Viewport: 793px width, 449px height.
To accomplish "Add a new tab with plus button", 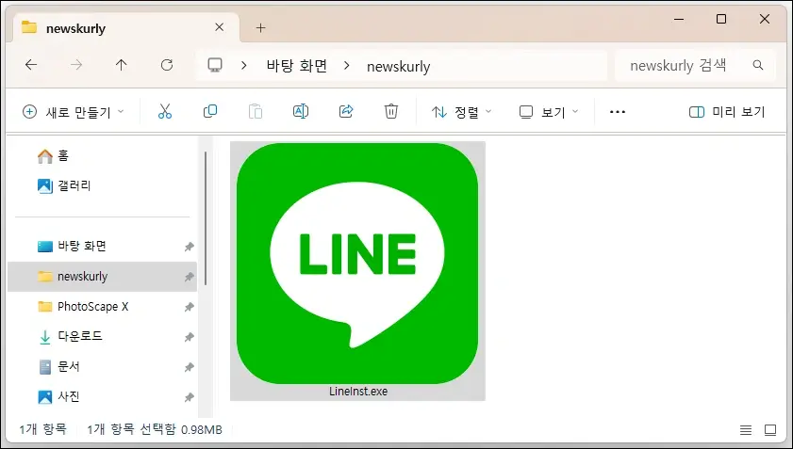I will pos(260,28).
